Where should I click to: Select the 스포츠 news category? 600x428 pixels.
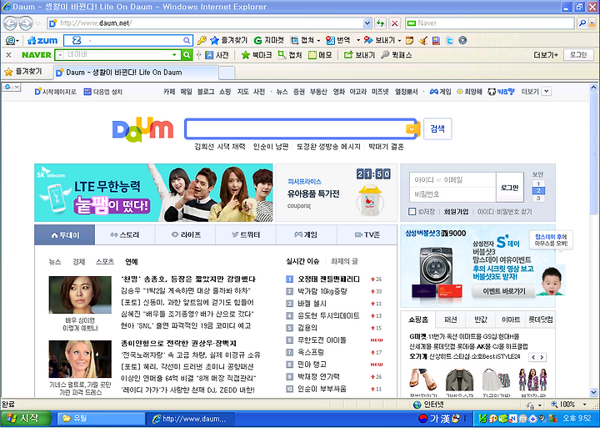pyautogui.click(x=105, y=262)
